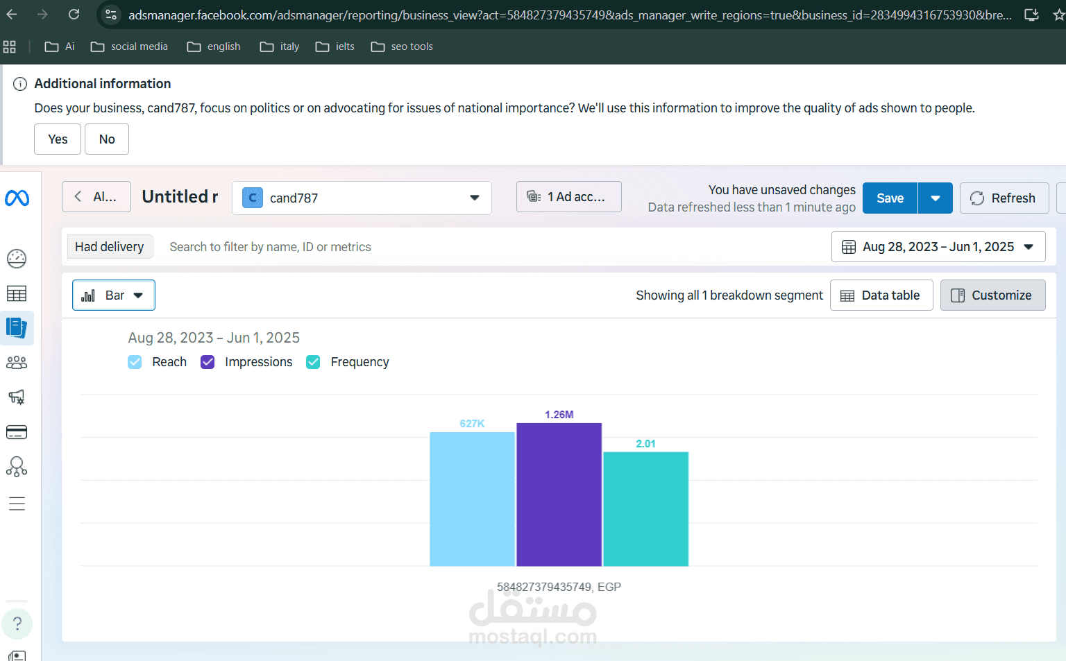Open Billing card icon in sidebar
1066x661 pixels.
coord(17,432)
